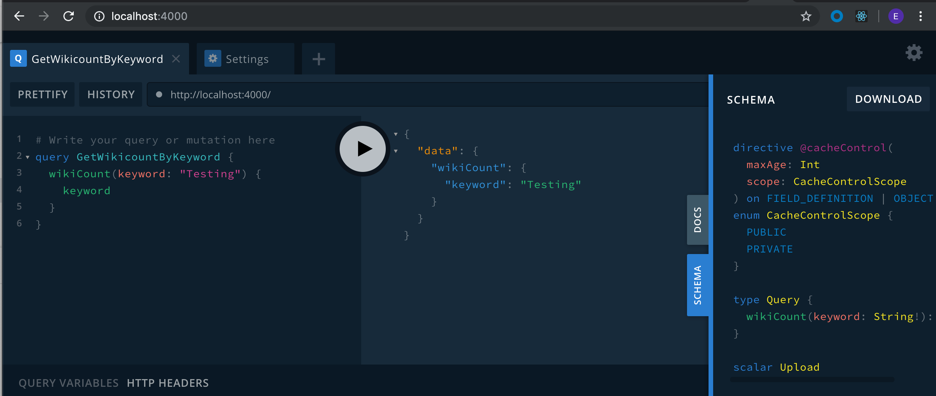
Task: Add a new playground tab
Action: point(319,59)
